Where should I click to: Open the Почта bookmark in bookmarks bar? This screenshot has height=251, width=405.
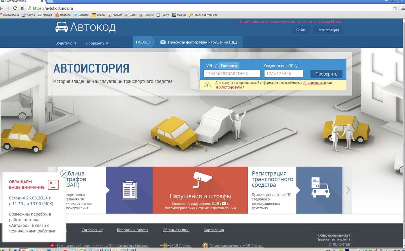[163, 15]
